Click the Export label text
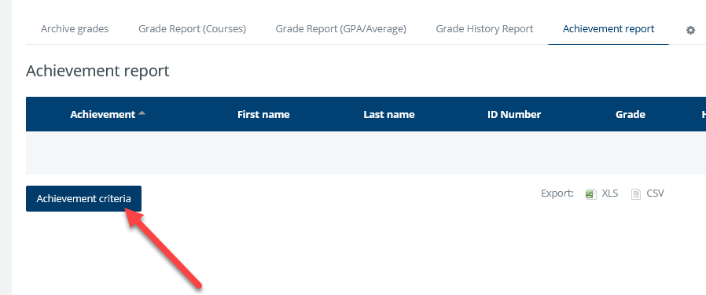Screen dimensions: 706x295 coord(557,194)
